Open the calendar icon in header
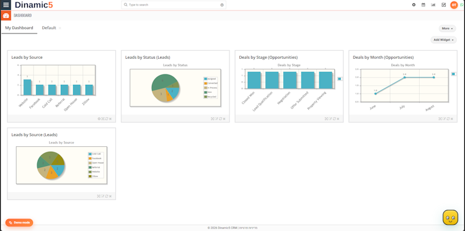This screenshot has width=465, height=231. [x=423, y=5]
